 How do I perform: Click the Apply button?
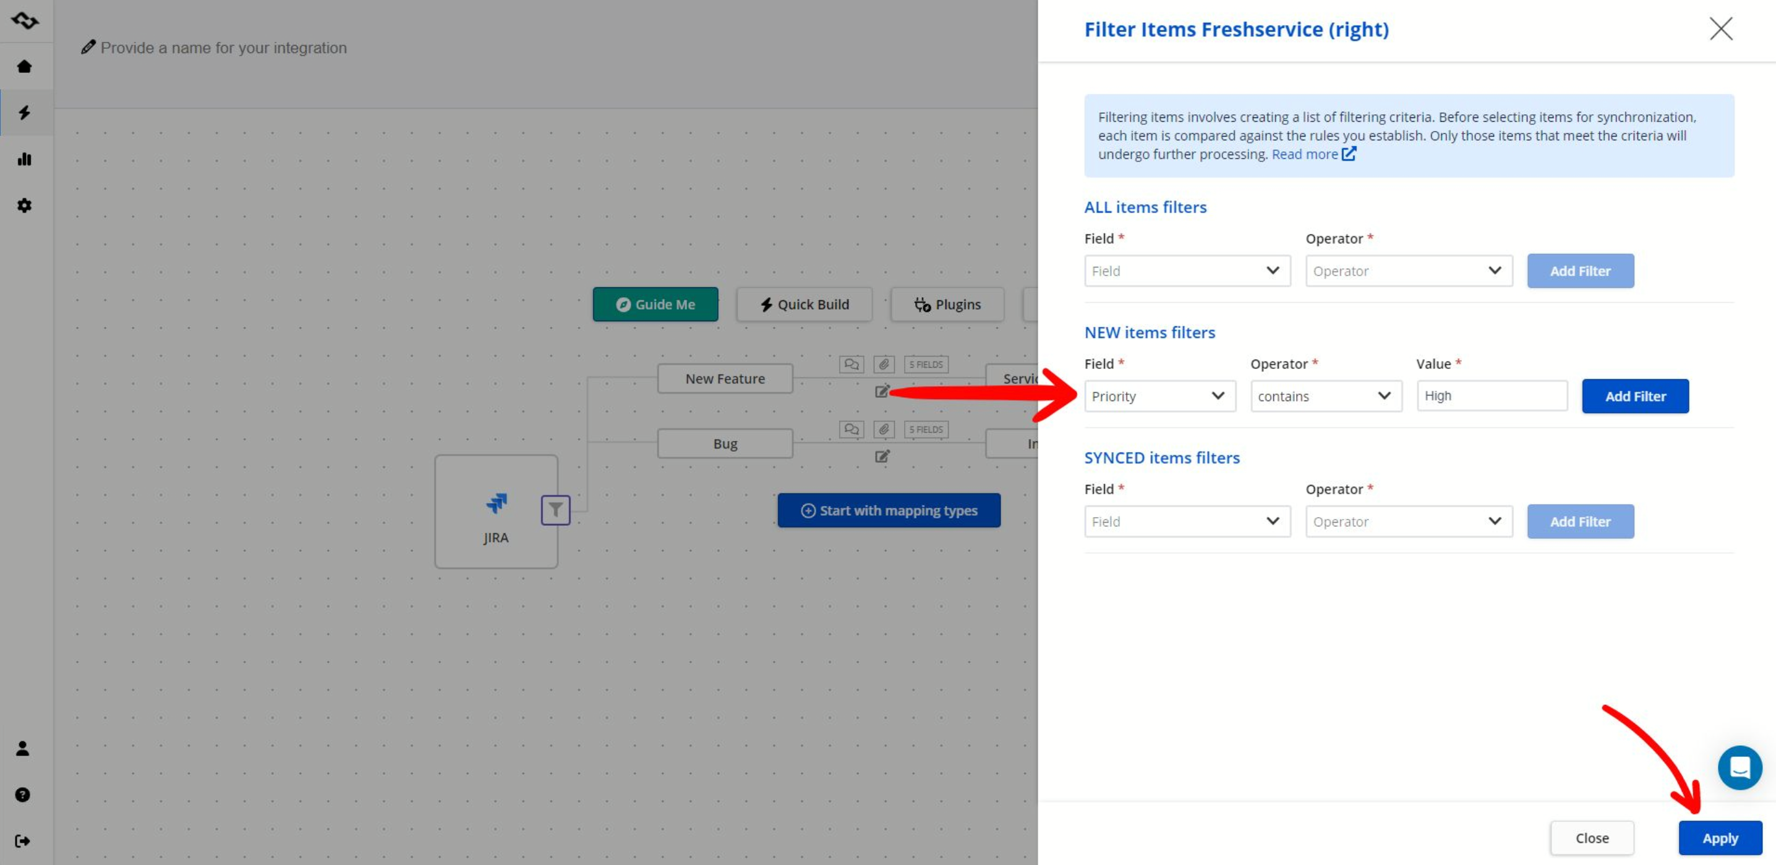[x=1720, y=838]
